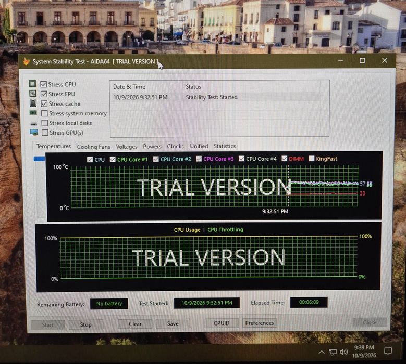Select the Stability Test: Started log row

[217, 97]
